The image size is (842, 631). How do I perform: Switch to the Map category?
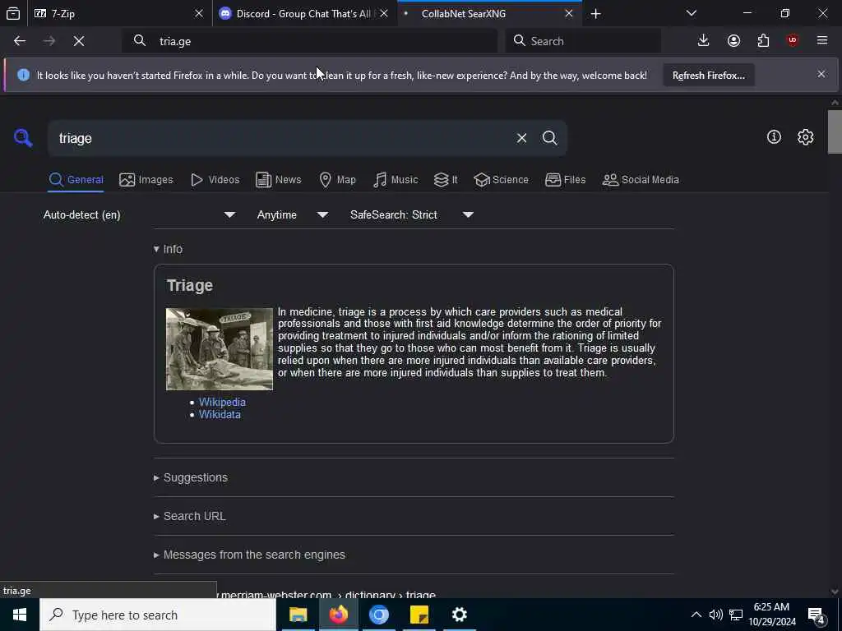click(337, 180)
